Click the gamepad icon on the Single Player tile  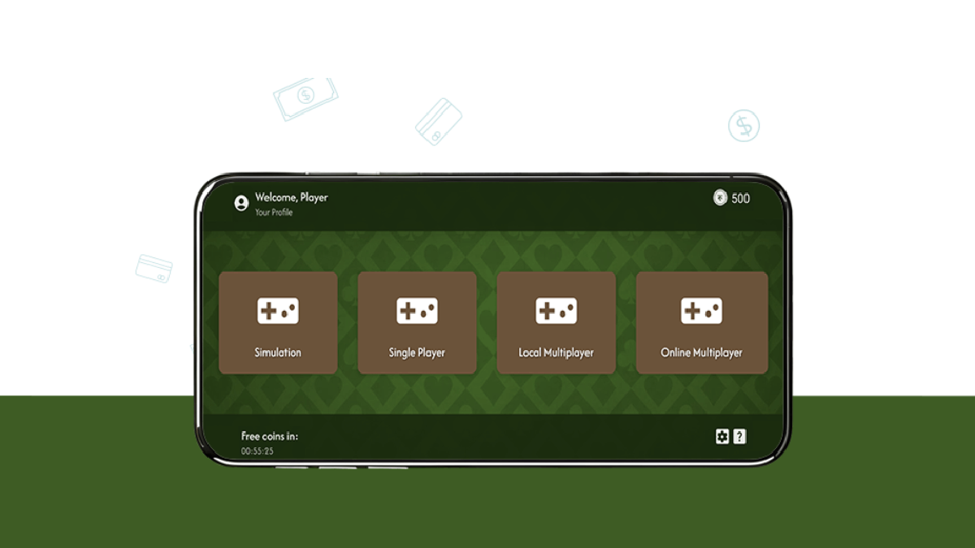click(x=417, y=311)
